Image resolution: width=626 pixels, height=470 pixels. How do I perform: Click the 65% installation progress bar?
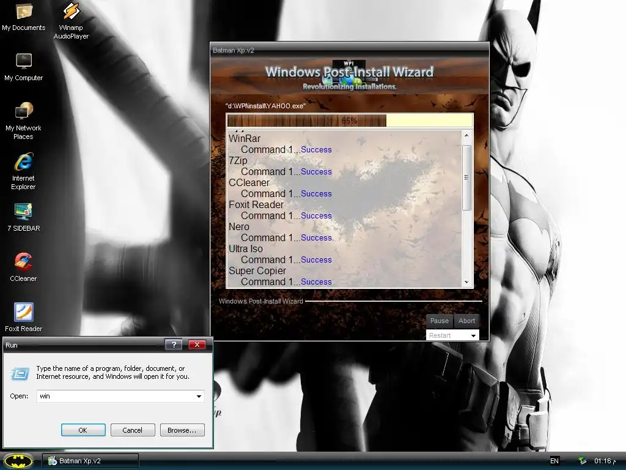click(350, 121)
